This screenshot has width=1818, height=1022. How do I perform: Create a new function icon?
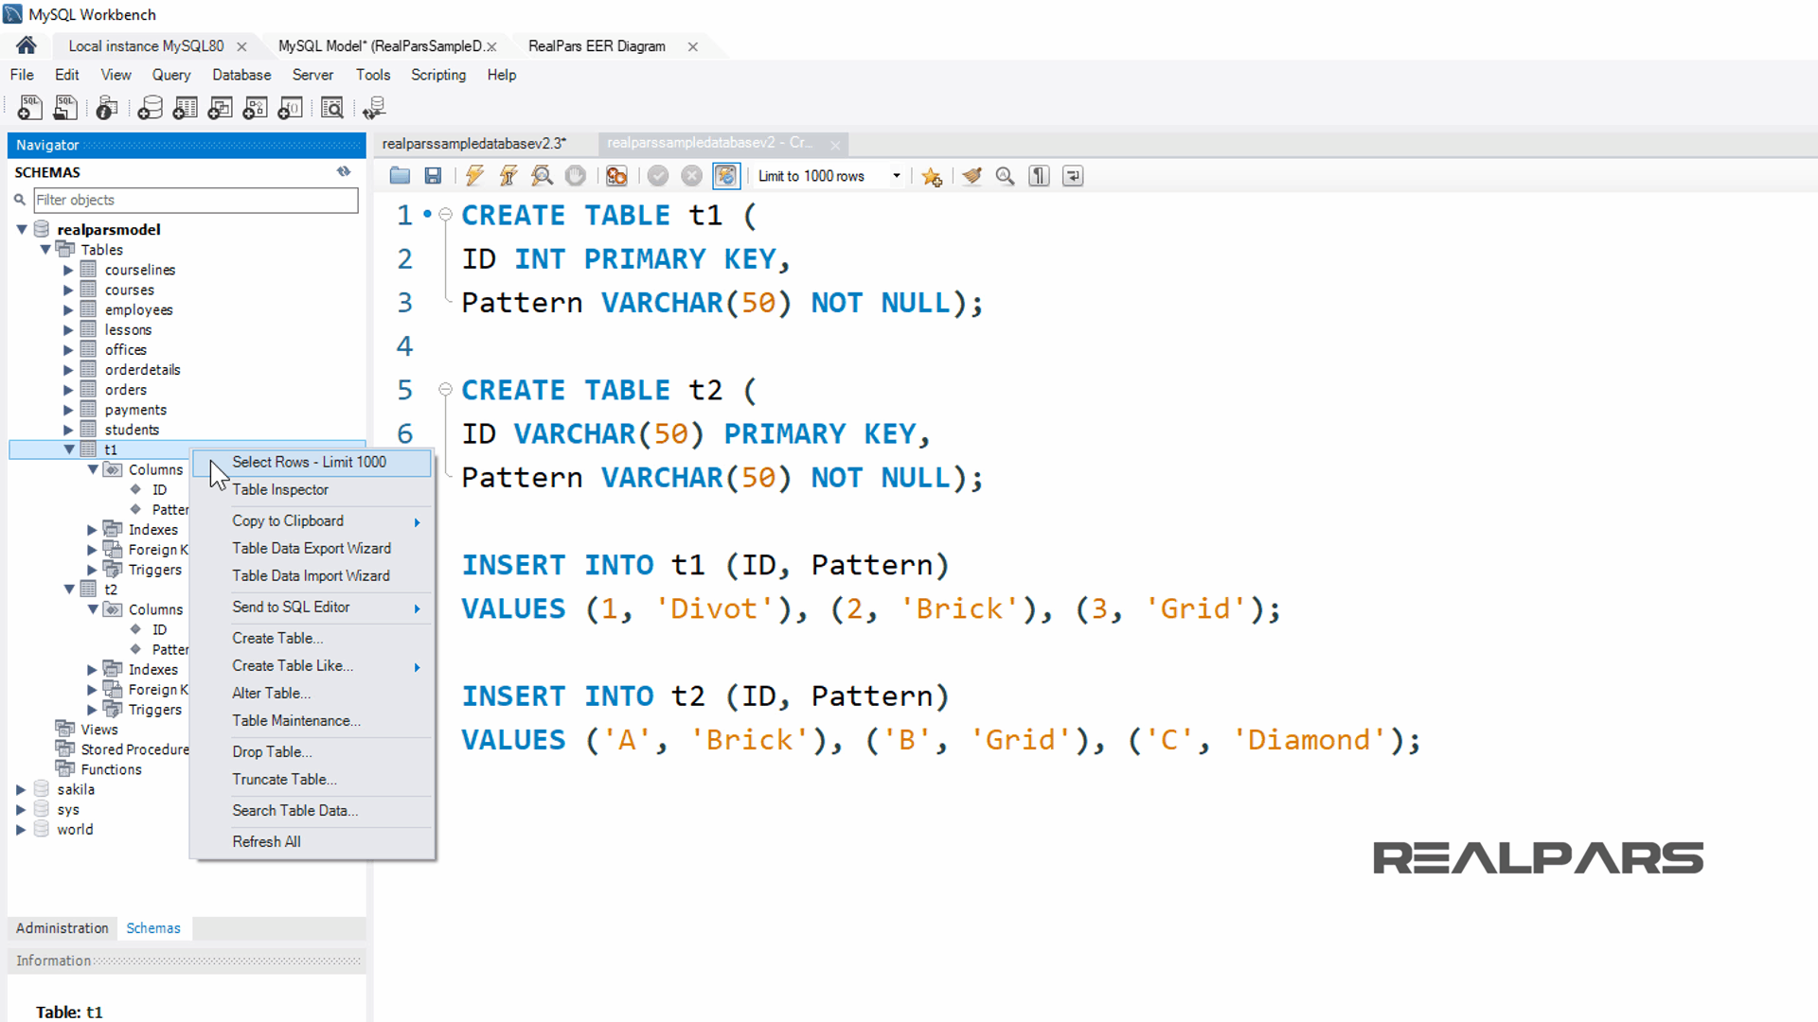click(x=290, y=108)
